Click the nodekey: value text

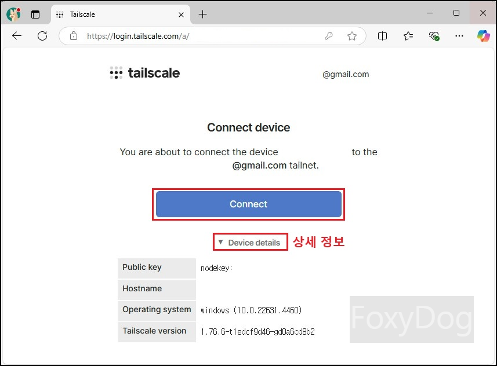pos(217,268)
